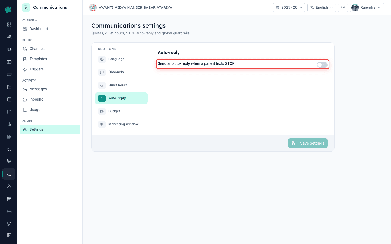This screenshot has height=244, width=391.
Task: Open the chat bubbles communications rail icon
Action: (x=9, y=174)
